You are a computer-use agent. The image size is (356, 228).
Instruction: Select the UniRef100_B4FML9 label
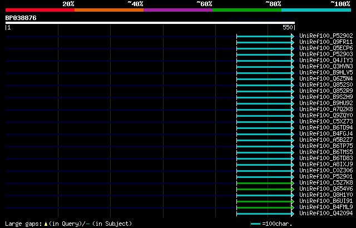pos(326,207)
